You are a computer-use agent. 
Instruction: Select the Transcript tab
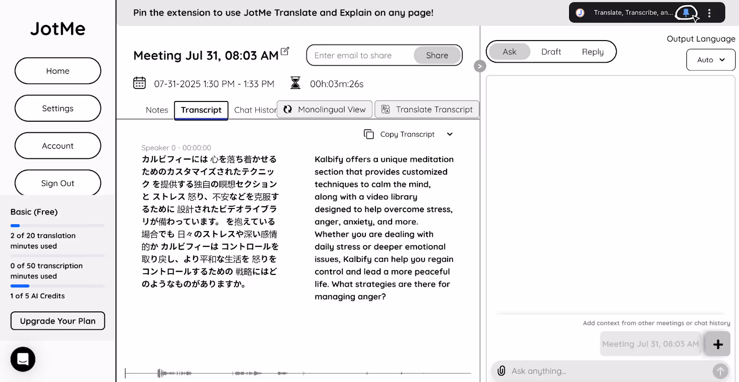pyautogui.click(x=201, y=110)
